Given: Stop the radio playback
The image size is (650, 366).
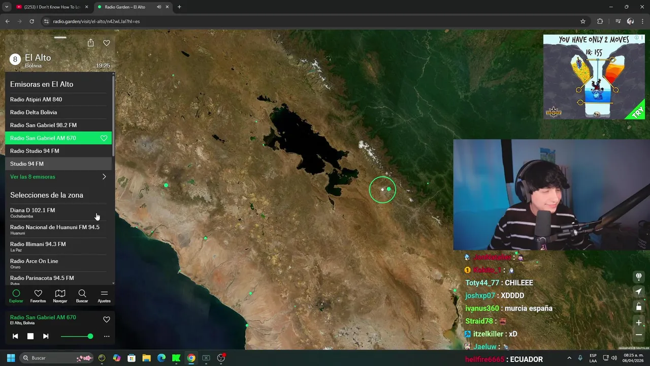Looking at the screenshot, I should 30,336.
